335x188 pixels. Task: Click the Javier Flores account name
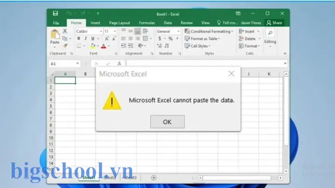[x=251, y=23]
